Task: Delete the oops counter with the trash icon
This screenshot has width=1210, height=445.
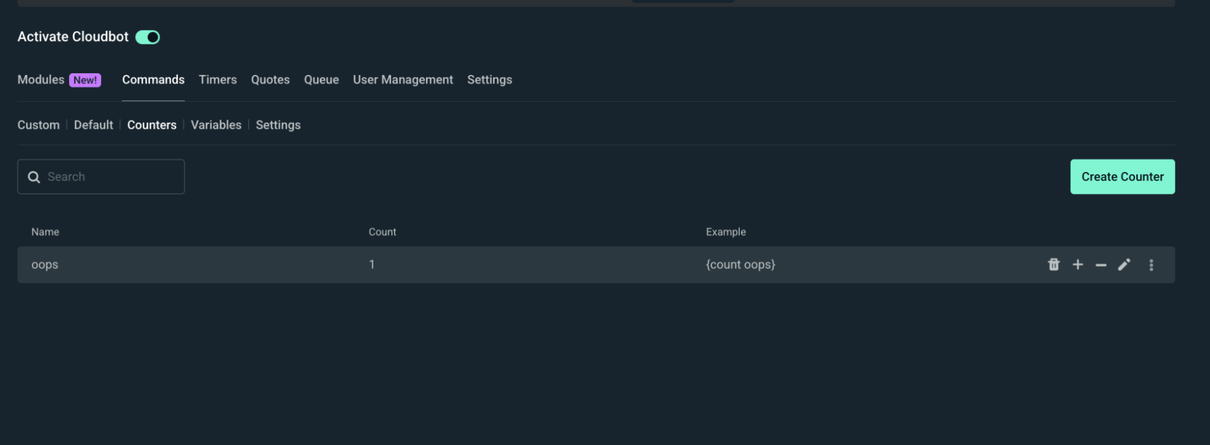Action: tap(1054, 265)
